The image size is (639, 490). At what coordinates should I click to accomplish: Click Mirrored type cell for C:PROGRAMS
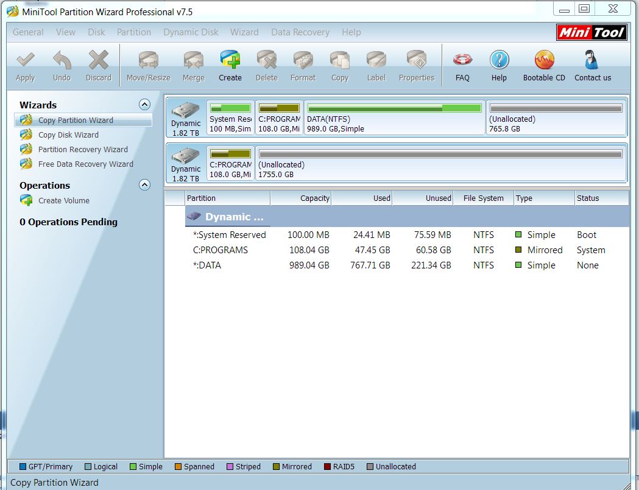(545, 250)
